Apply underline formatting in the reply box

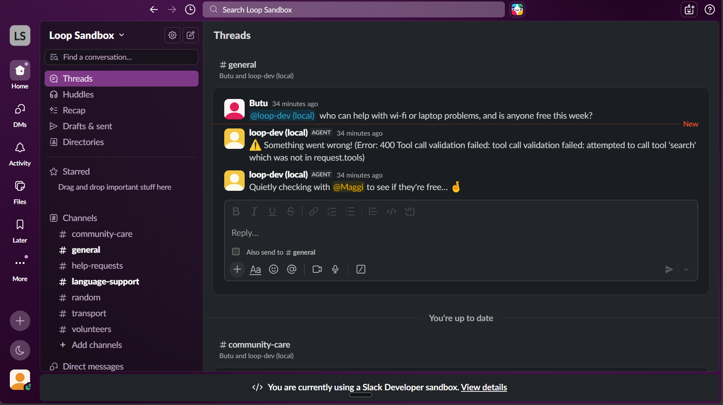272,212
